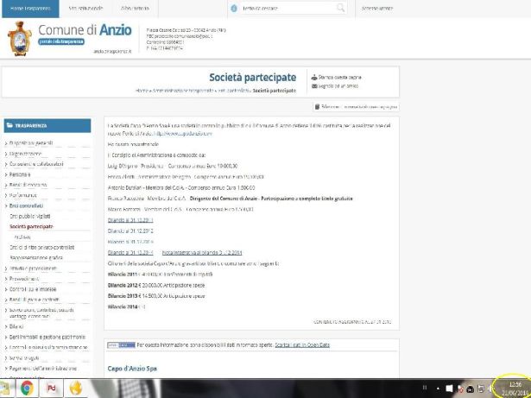Click the search text input field
The image size is (531, 398).
click(x=288, y=9)
